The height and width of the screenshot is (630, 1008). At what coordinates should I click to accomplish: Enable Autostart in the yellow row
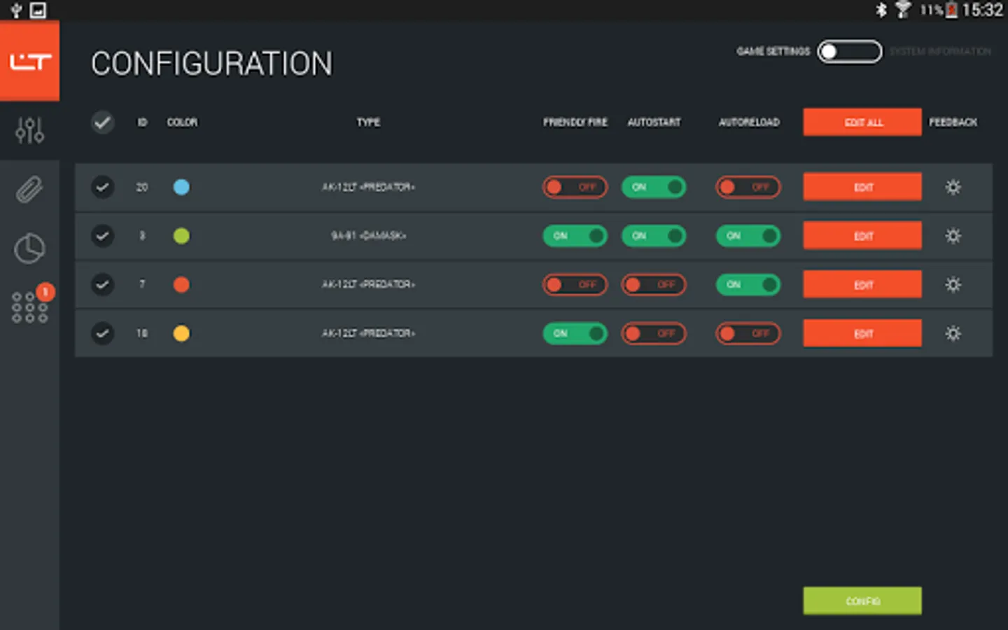click(654, 333)
